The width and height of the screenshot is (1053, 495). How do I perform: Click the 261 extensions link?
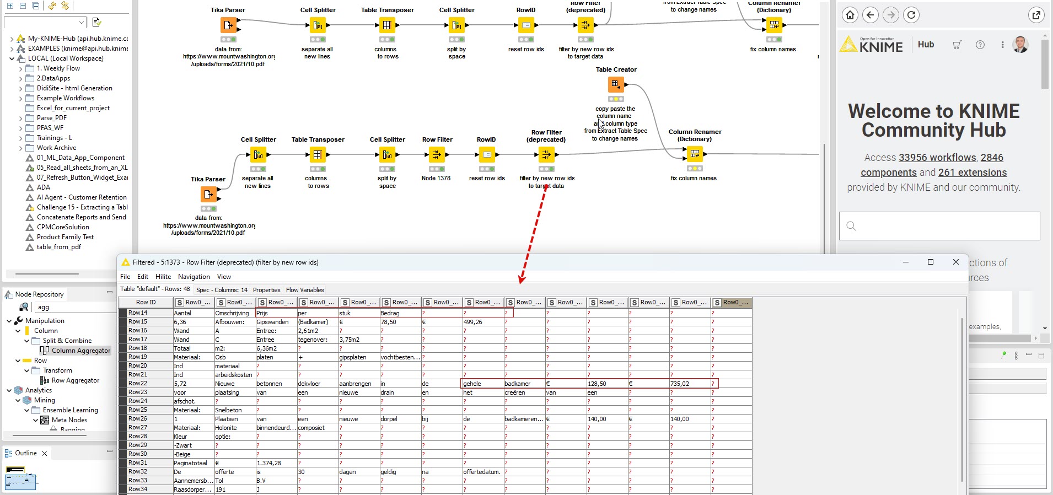click(x=973, y=173)
